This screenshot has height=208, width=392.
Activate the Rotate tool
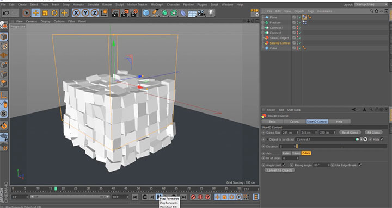point(54,13)
